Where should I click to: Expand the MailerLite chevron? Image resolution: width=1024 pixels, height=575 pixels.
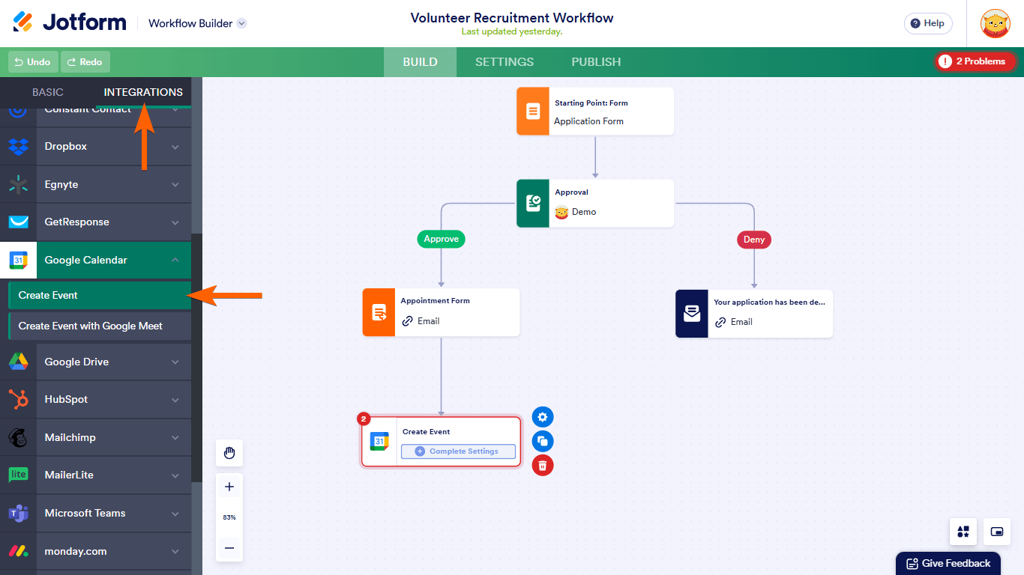[x=175, y=475]
